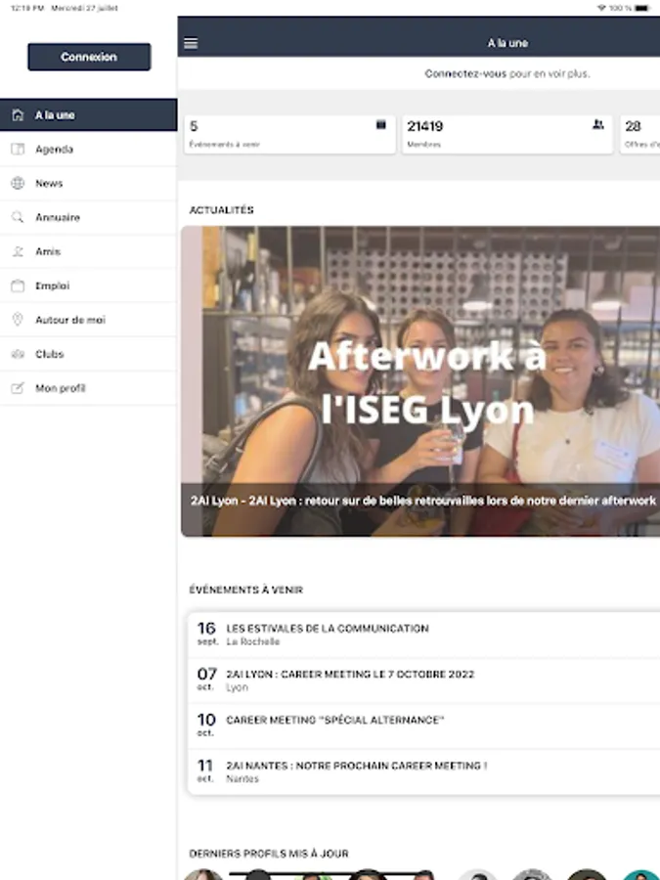Open the Clubs menu item
Image resolution: width=660 pixels, height=880 pixels.
click(89, 354)
